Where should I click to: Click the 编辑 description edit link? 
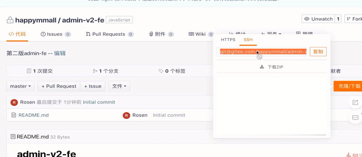click(60, 53)
